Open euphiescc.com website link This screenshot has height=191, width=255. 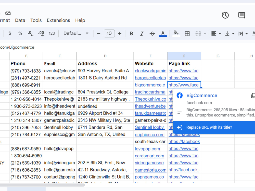[x=150, y=135]
